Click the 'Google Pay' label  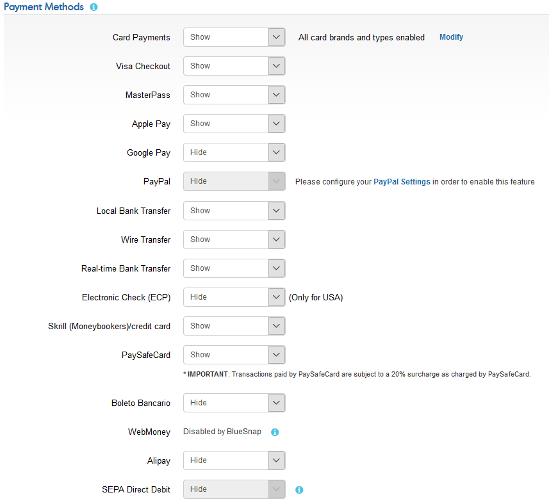149,153
